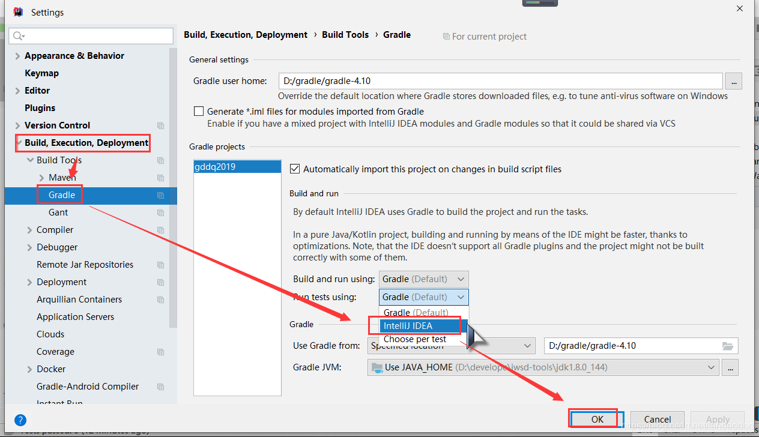
Task: Collapse the Build Tools node
Action: [30, 160]
